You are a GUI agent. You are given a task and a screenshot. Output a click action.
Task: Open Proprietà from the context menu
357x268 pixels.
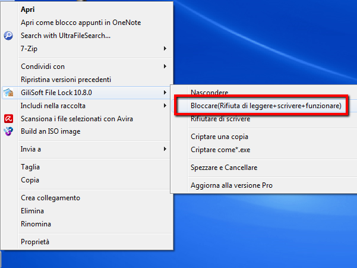pos(35,242)
